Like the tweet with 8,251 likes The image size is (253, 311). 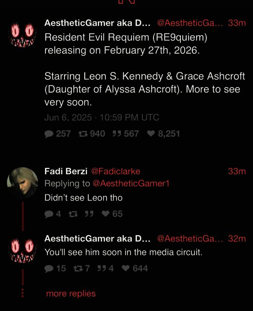click(x=151, y=134)
